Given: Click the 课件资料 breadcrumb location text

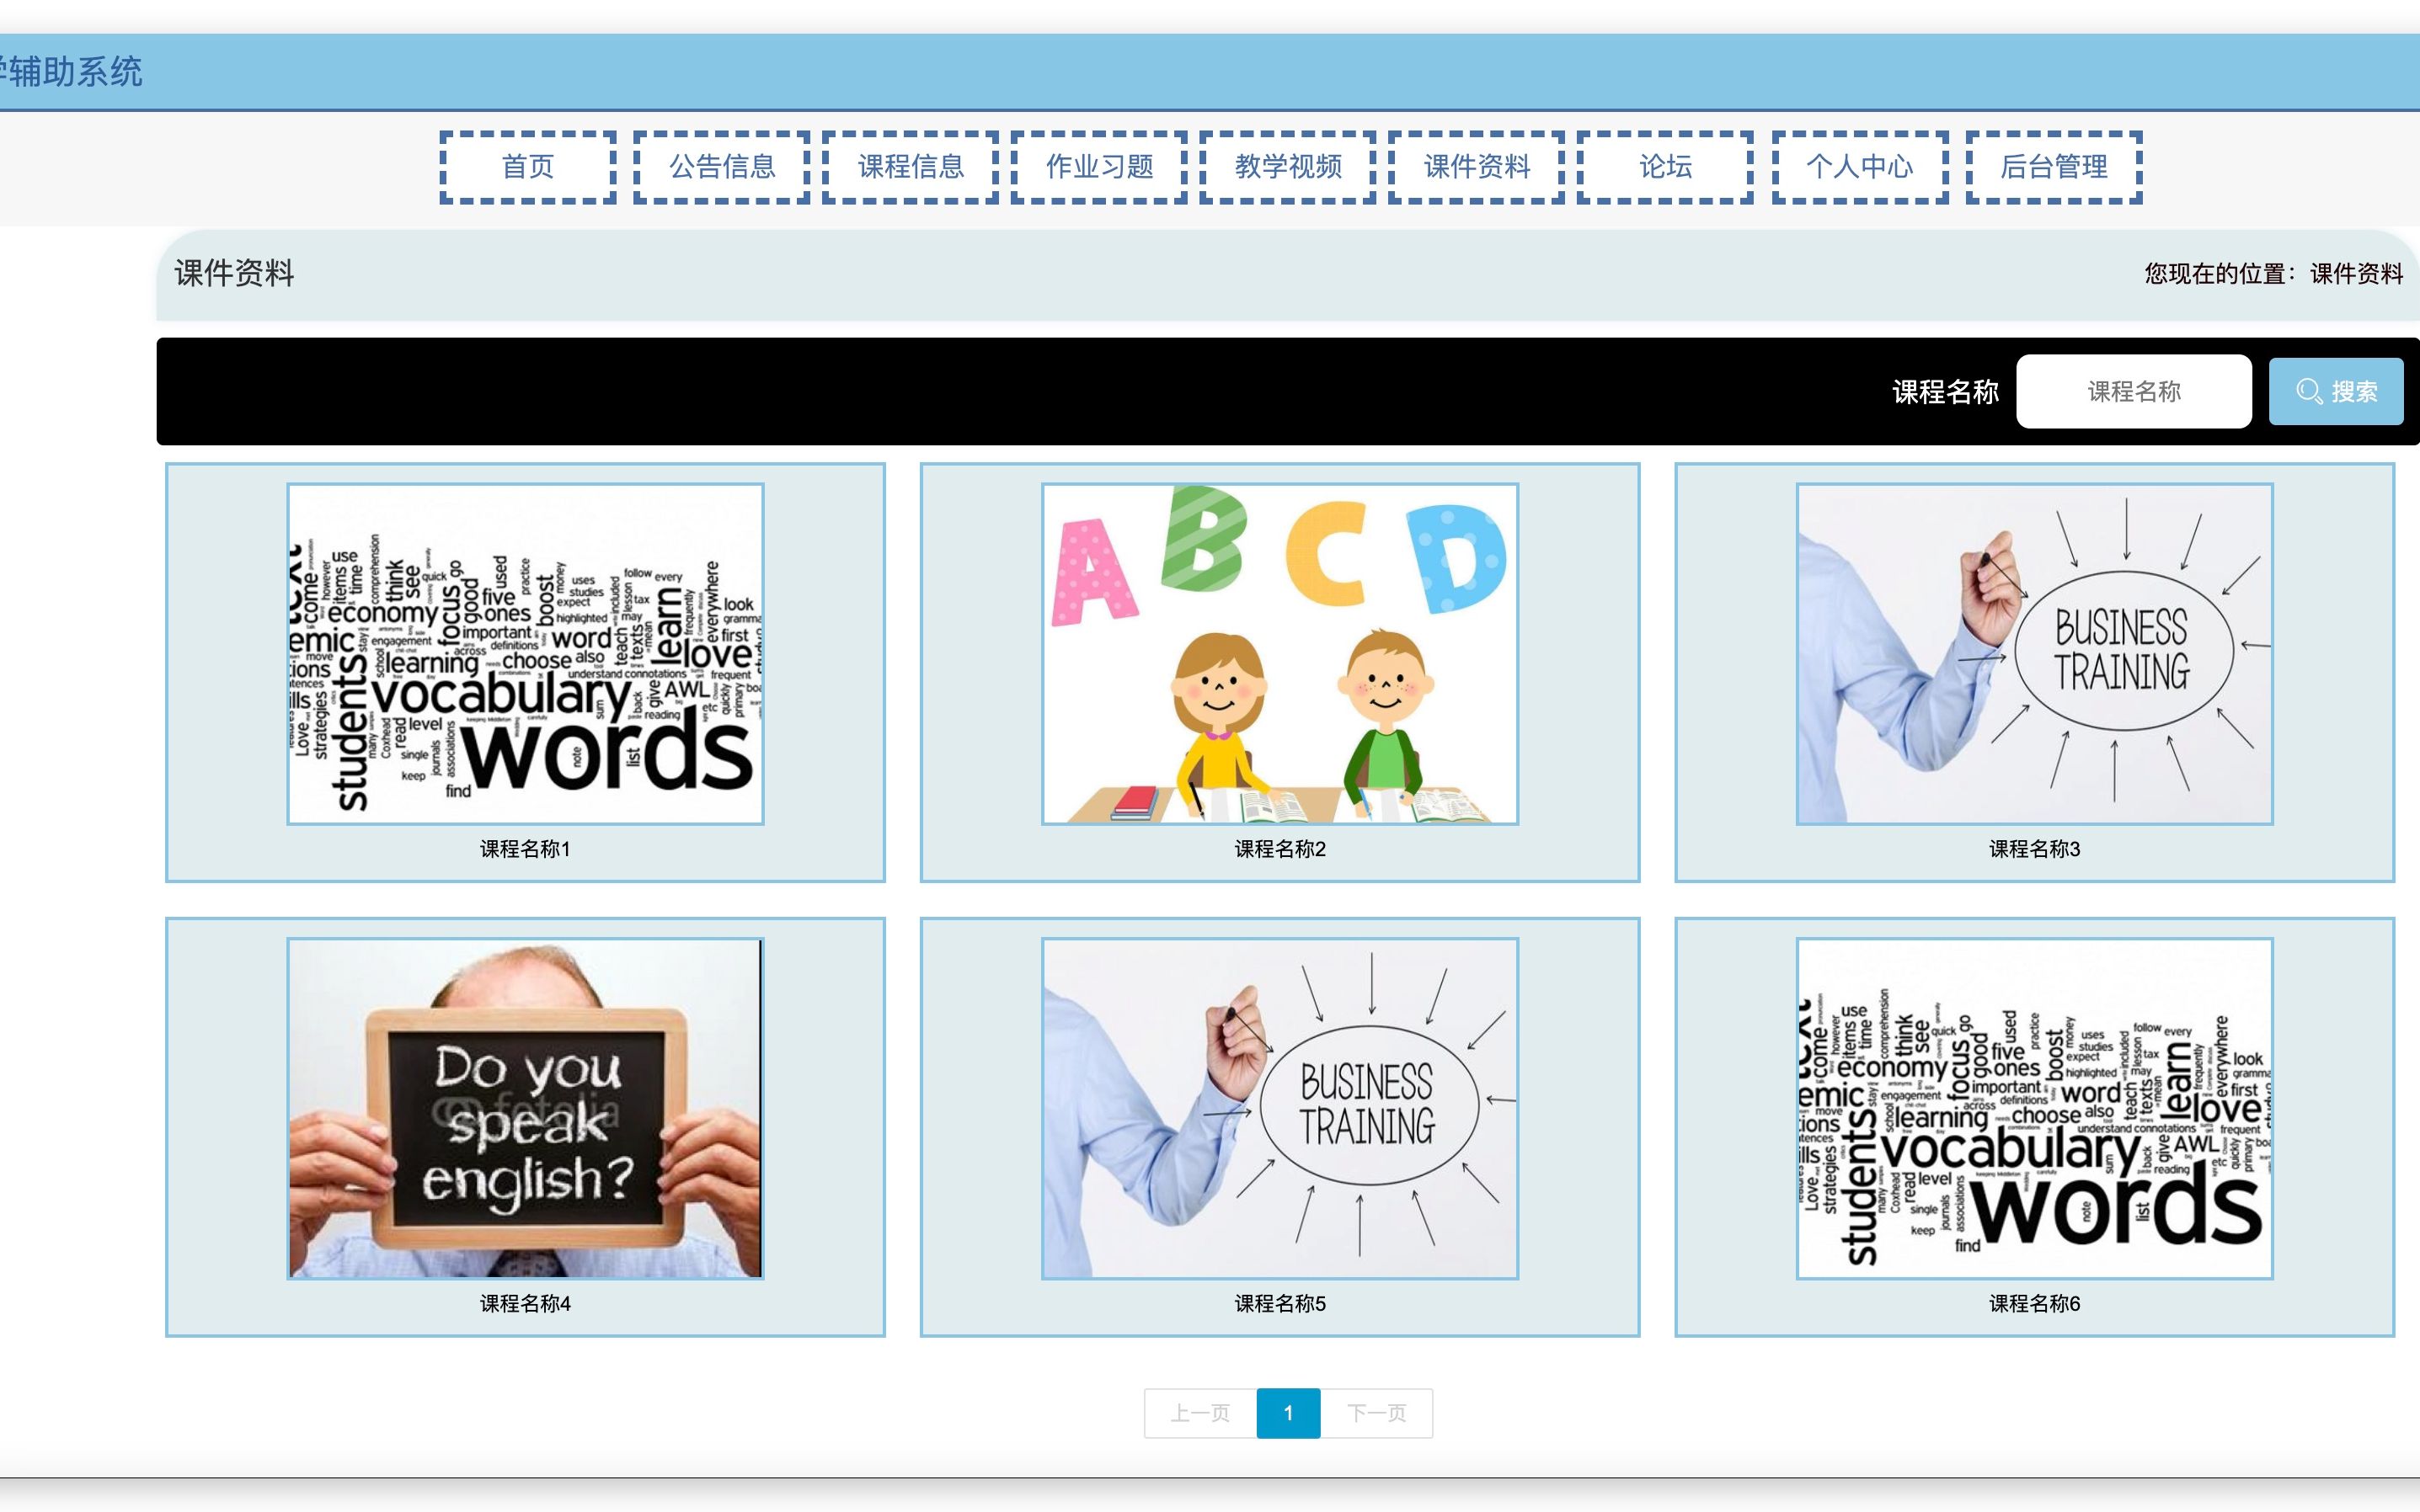Looking at the screenshot, I should click(2356, 274).
